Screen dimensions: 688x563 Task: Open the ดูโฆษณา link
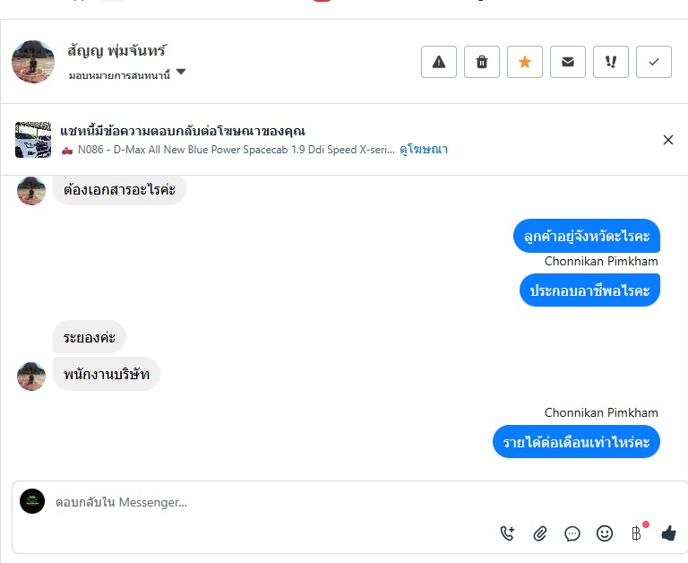424,150
